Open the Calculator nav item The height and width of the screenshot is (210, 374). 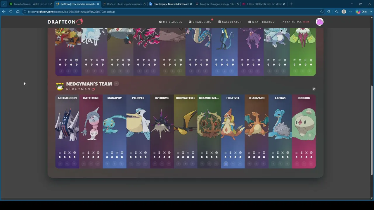230,22
